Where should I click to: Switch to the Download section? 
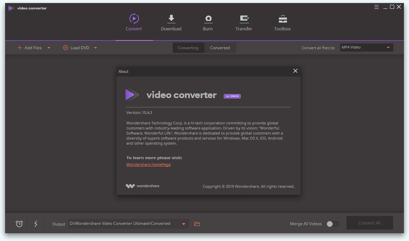[171, 23]
